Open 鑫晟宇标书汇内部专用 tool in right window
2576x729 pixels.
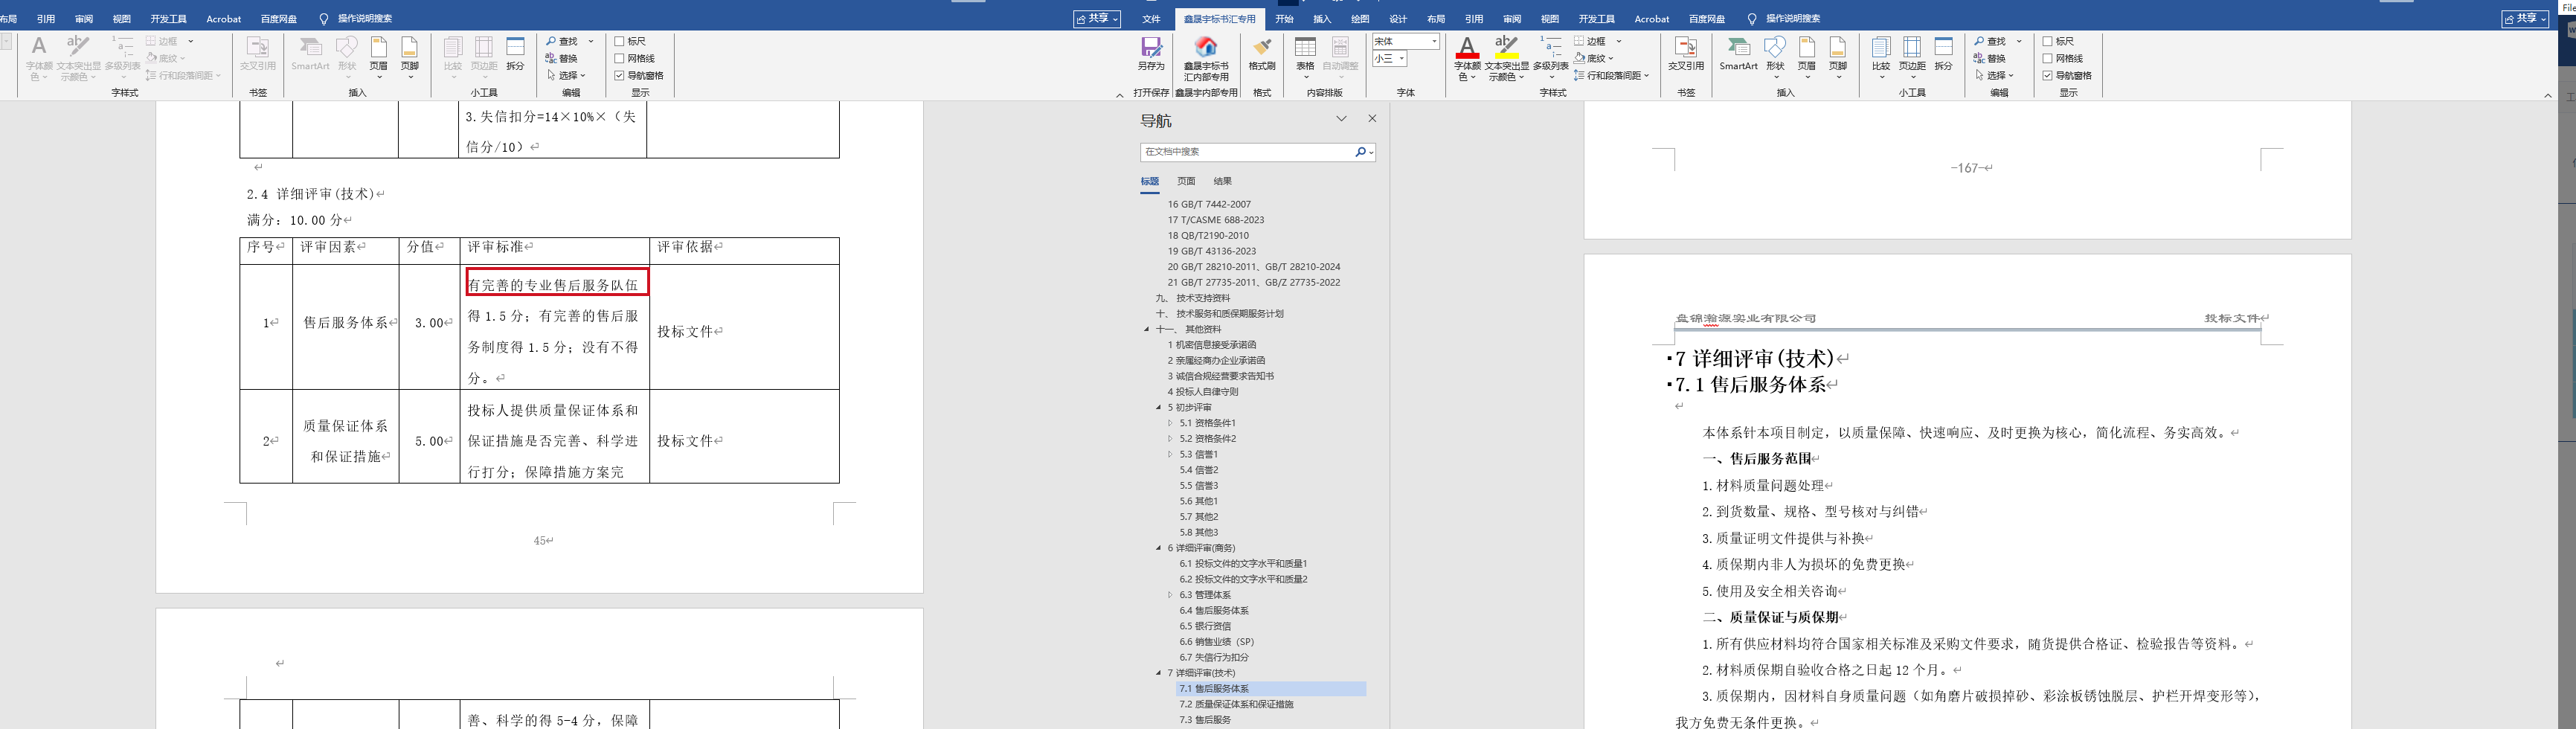[1206, 59]
